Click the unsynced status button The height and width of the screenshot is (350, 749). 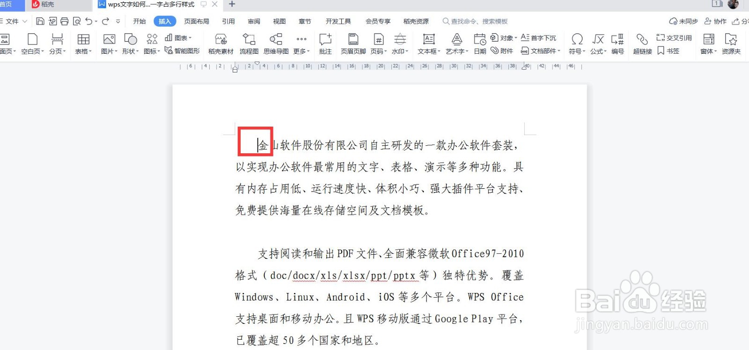tap(683, 21)
